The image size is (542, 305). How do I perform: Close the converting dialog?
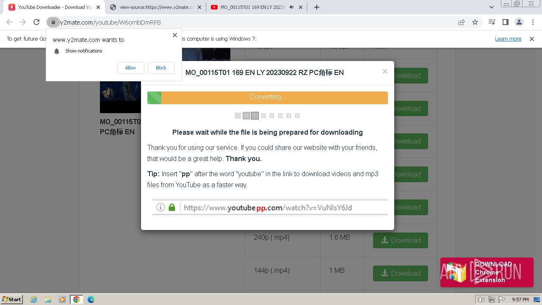384,71
